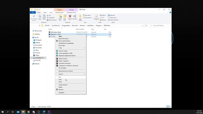Switch to the details view button
Screen dimensions: 203x114
[167, 106]
